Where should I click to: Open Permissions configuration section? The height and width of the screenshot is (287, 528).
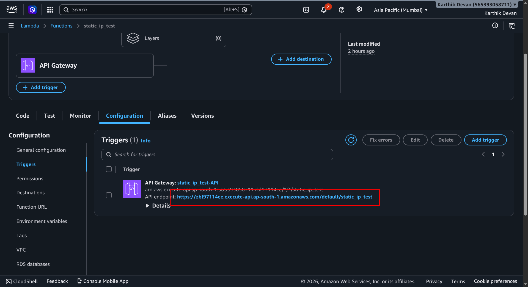pyautogui.click(x=30, y=179)
